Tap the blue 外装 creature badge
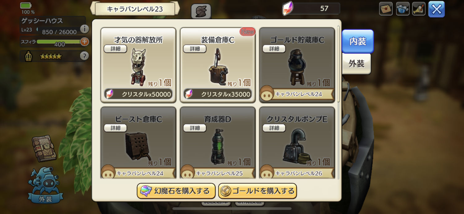The height and width of the screenshot is (214, 464). (45, 185)
